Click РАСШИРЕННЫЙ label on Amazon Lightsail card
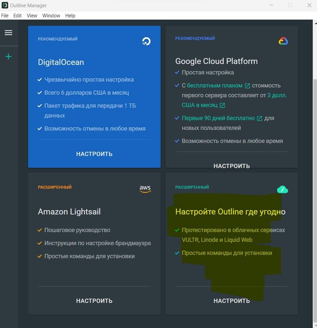This screenshot has width=317, height=328. tap(55, 187)
